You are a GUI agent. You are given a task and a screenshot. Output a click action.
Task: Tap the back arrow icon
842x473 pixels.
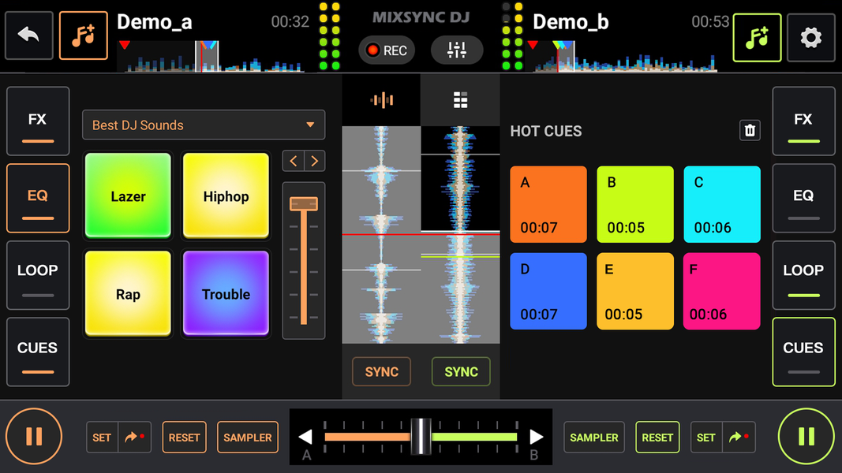click(29, 36)
